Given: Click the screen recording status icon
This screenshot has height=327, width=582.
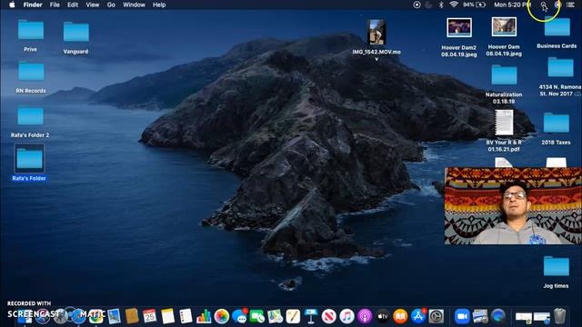Looking at the screenshot, I should (416, 5).
